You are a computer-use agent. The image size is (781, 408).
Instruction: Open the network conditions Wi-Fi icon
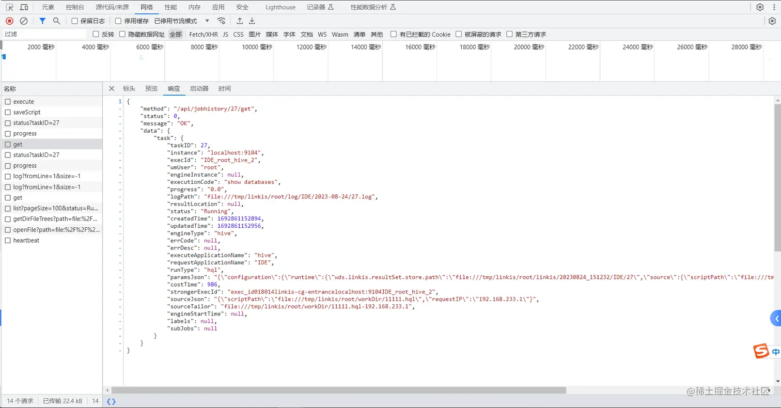tap(221, 21)
